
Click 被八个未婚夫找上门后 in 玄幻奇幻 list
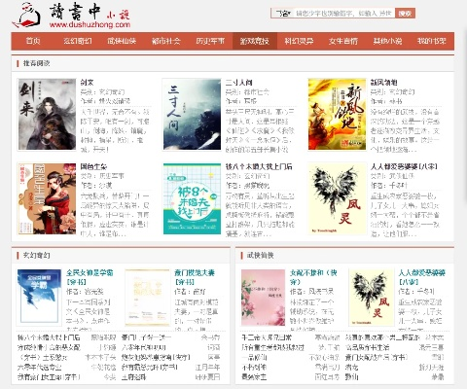tap(49, 337)
